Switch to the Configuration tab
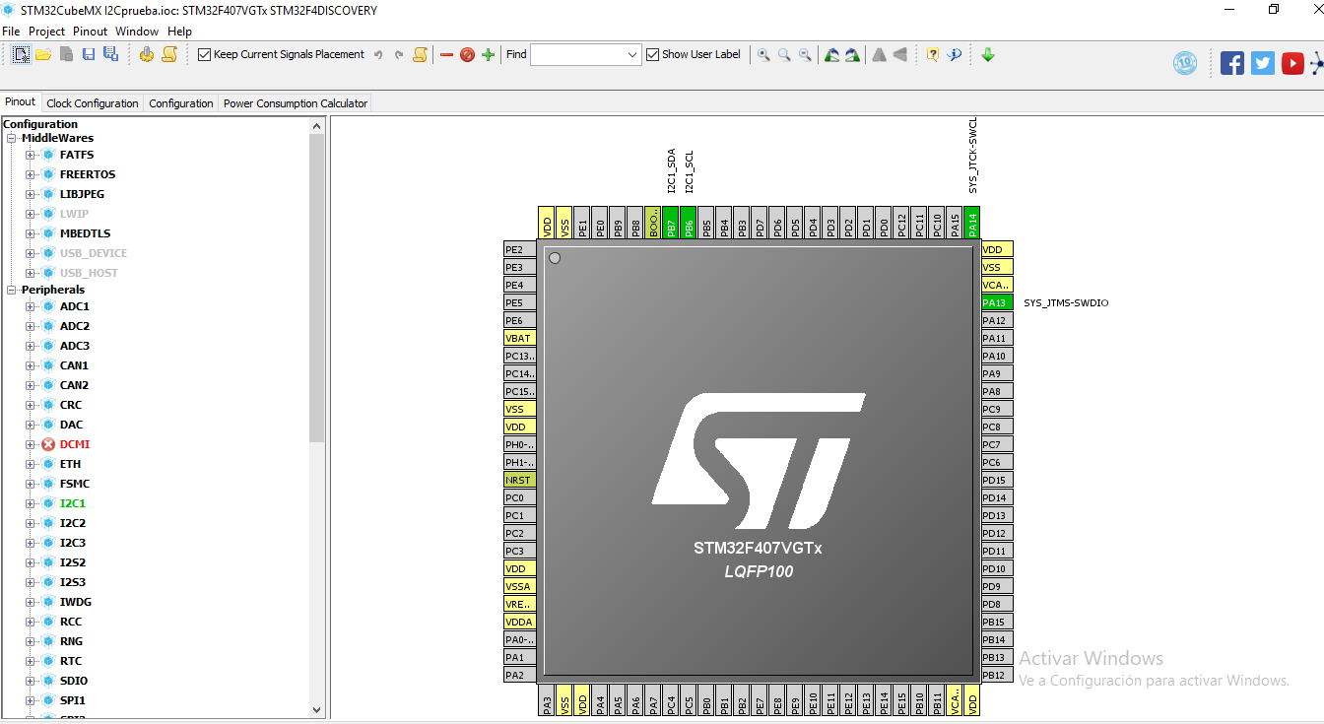This screenshot has width=1324, height=724. tap(181, 103)
